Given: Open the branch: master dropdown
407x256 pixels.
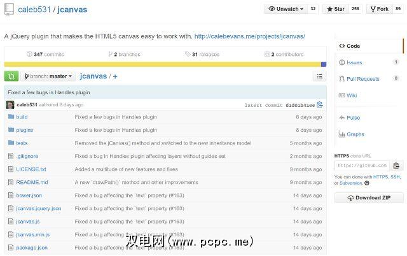Looking at the screenshot, I should pos(48,76).
